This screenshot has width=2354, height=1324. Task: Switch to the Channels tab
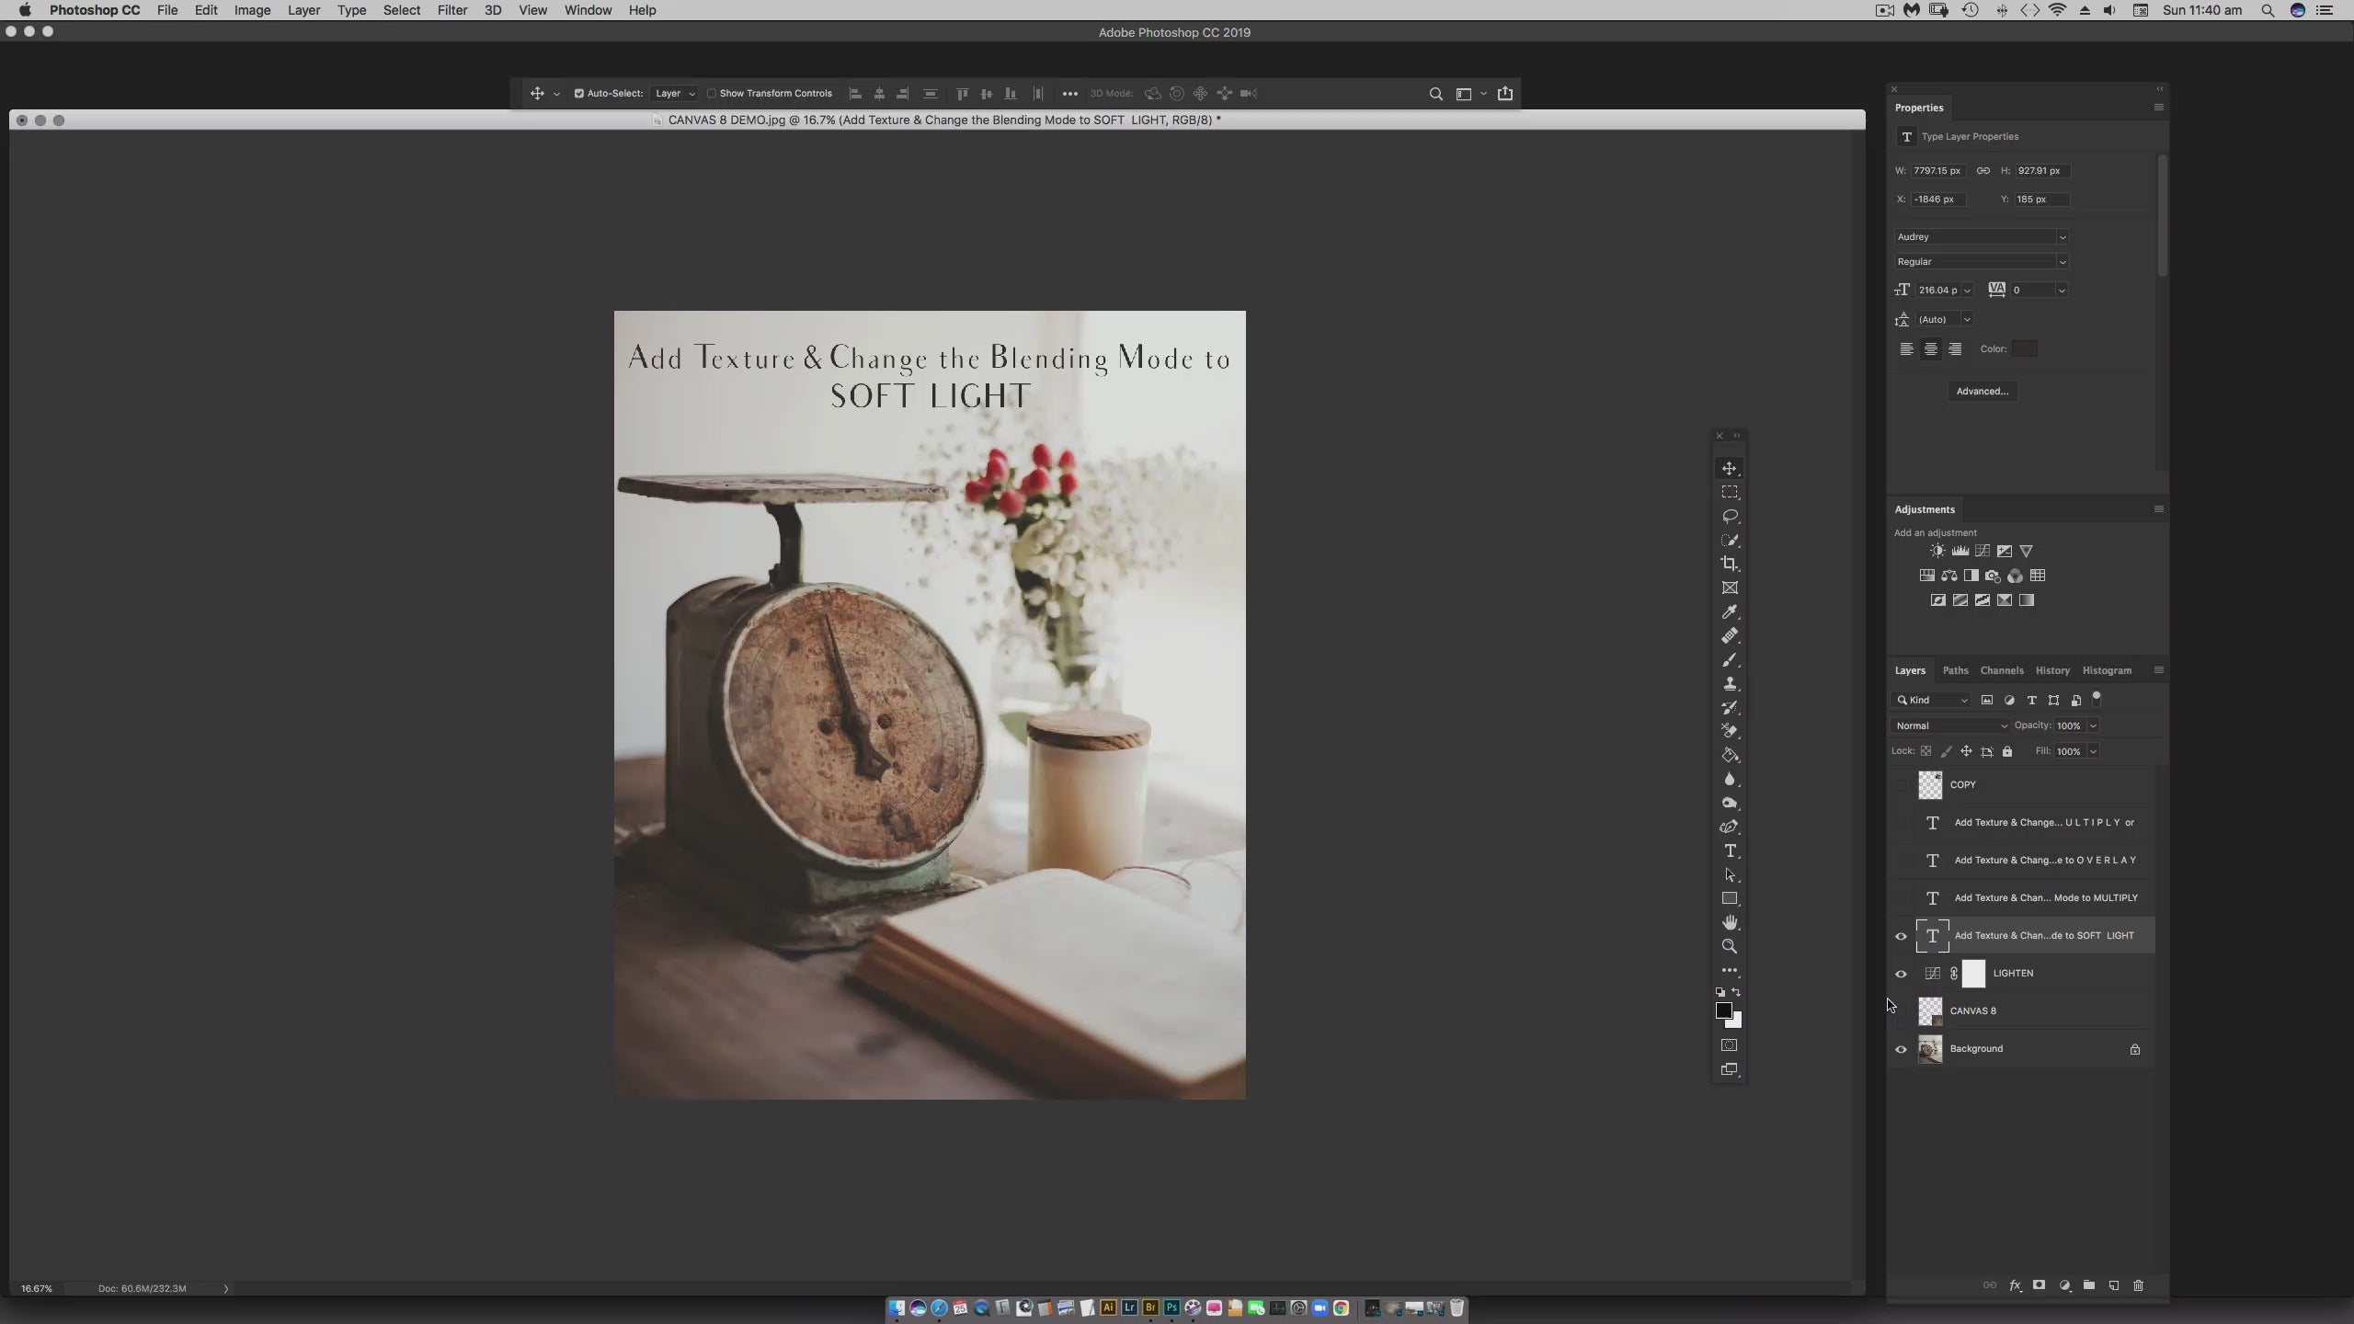coord(2001,670)
